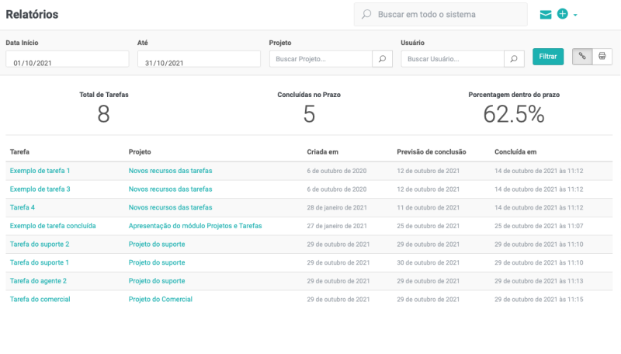The height and width of the screenshot is (354, 621).
Task: Print the report using printer icon
Action: (602, 57)
